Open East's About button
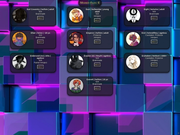Screen dimensions: 180x135 pyautogui.click(x=97, y=20)
